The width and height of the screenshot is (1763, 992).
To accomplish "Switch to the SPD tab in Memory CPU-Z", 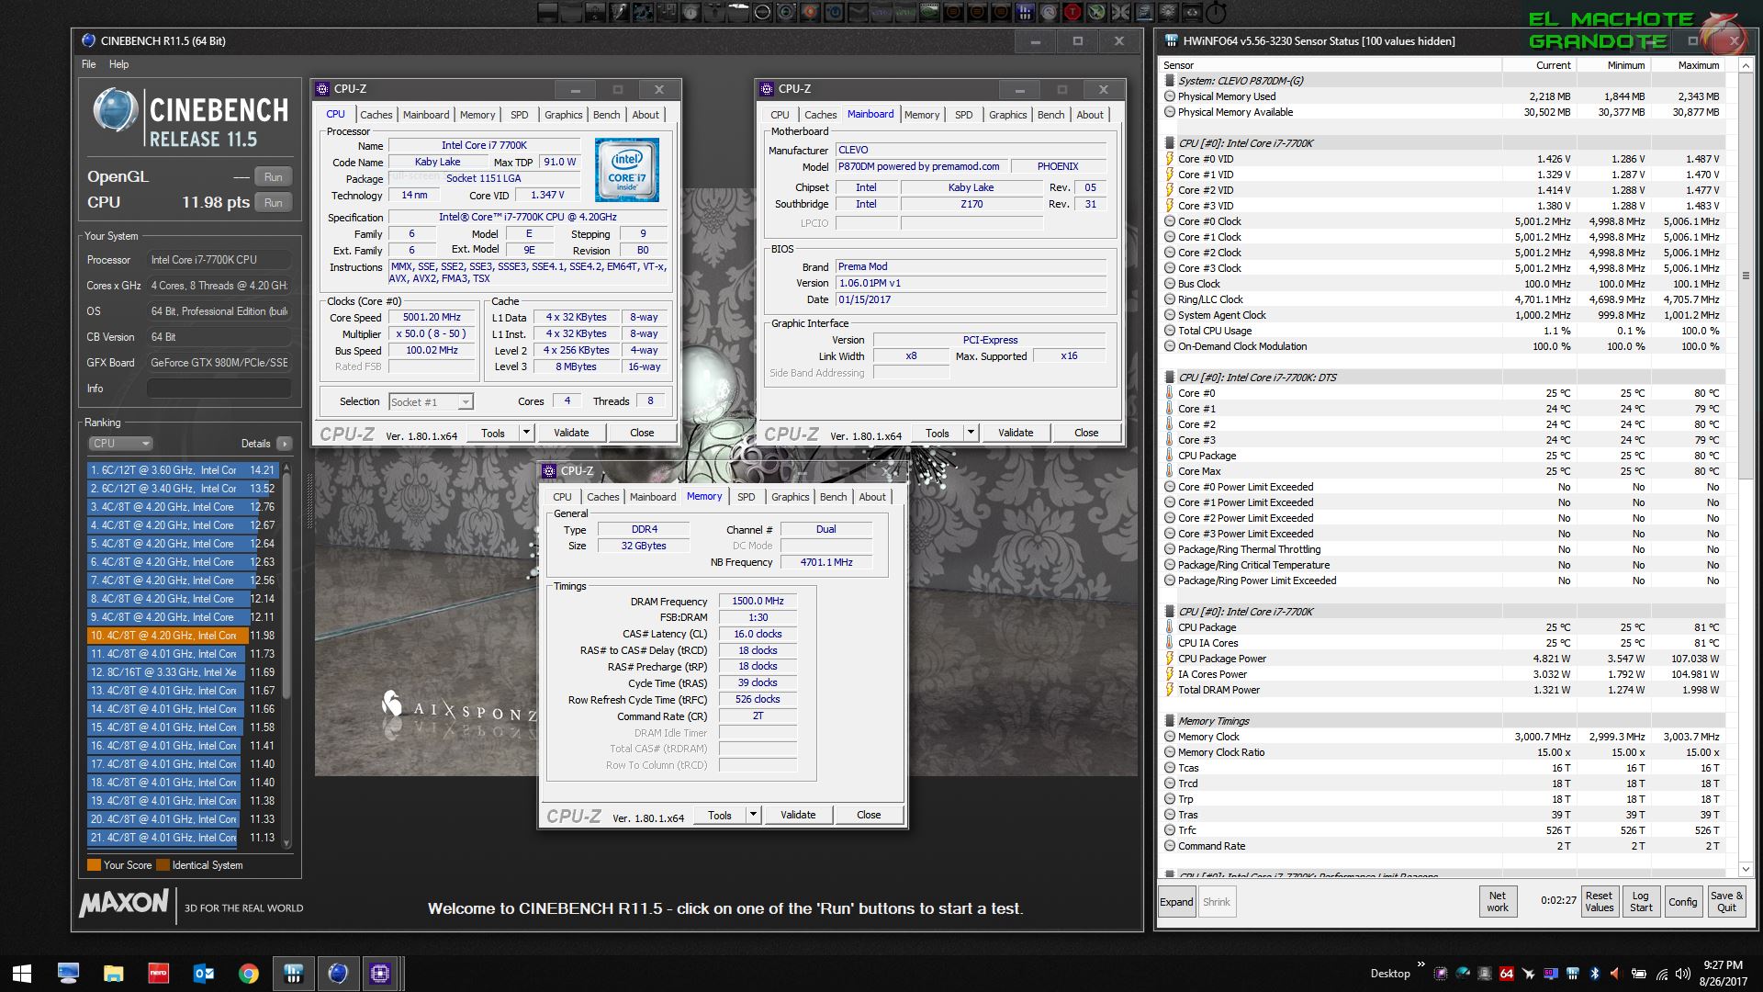I will pyautogui.click(x=746, y=497).
